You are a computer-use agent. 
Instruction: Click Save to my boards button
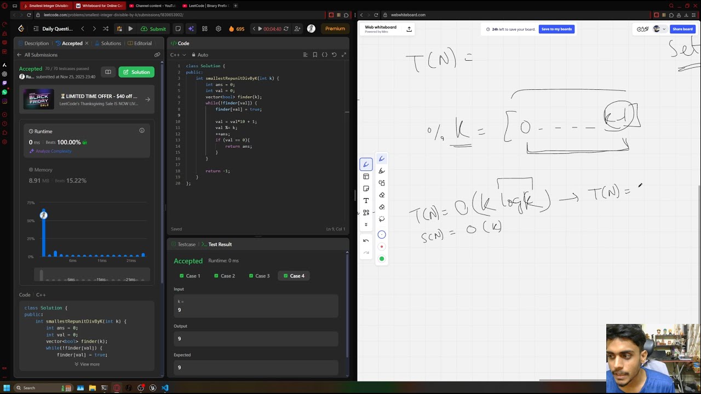[x=556, y=29]
